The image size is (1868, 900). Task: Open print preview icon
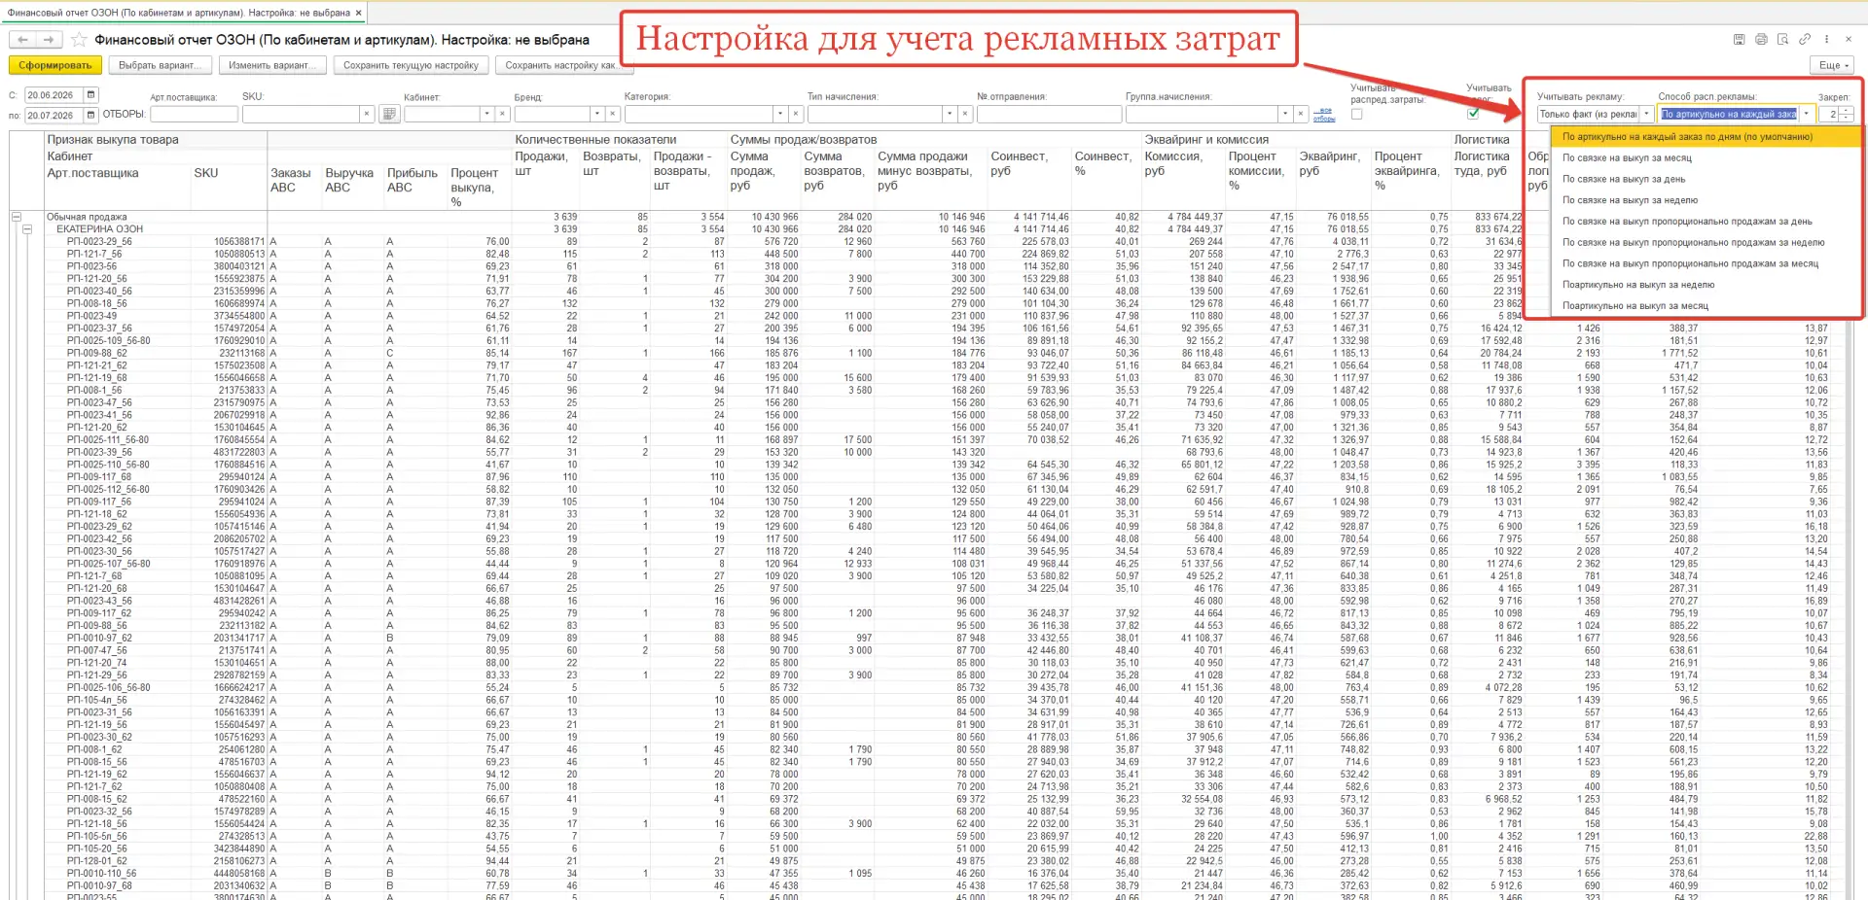[x=1782, y=40]
